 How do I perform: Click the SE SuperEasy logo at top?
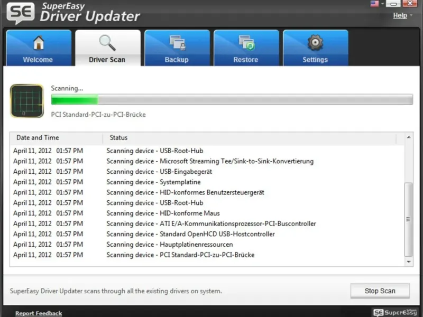click(x=21, y=13)
